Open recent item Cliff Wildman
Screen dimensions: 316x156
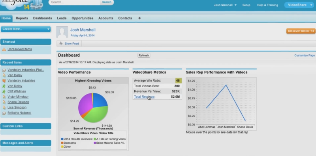(17, 91)
